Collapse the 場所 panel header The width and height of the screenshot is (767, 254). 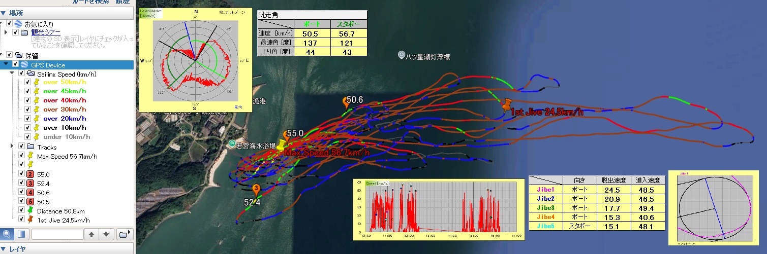coord(4,13)
